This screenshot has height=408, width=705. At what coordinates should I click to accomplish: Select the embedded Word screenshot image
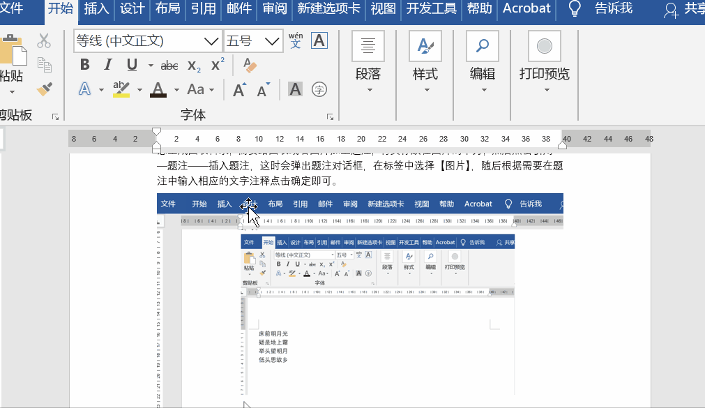pyautogui.click(x=360, y=301)
